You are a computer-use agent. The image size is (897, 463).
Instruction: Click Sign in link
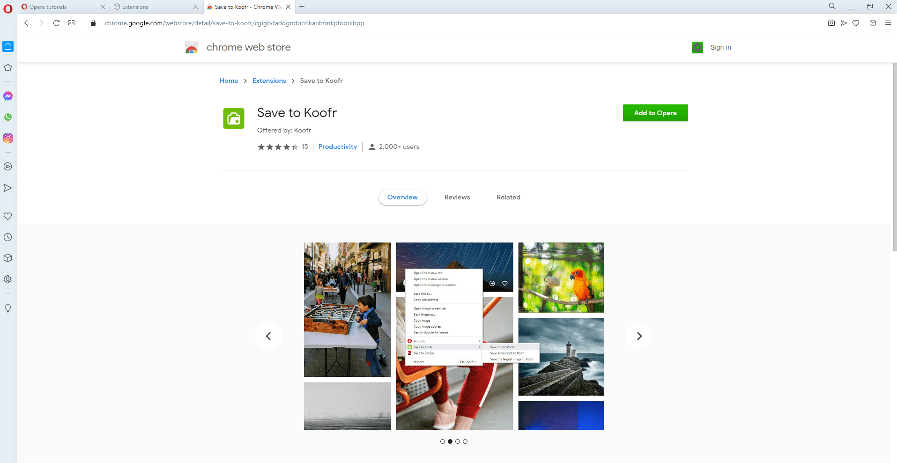tap(720, 47)
